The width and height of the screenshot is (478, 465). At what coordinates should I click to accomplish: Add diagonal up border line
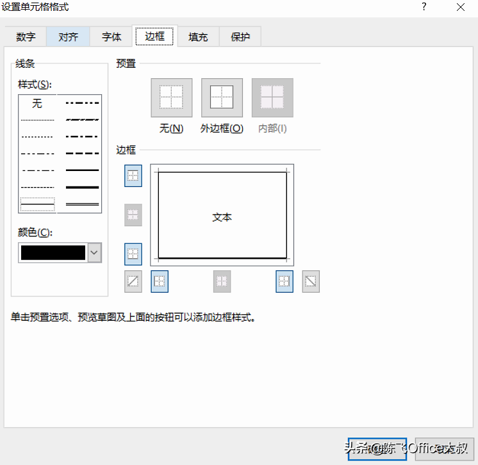pyautogui.click(x=133, y=281)
